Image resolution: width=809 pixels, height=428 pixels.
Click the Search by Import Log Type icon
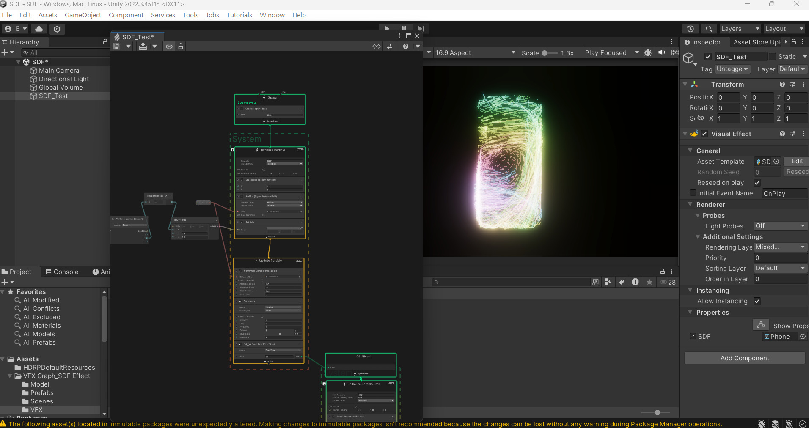pos(635,282)
